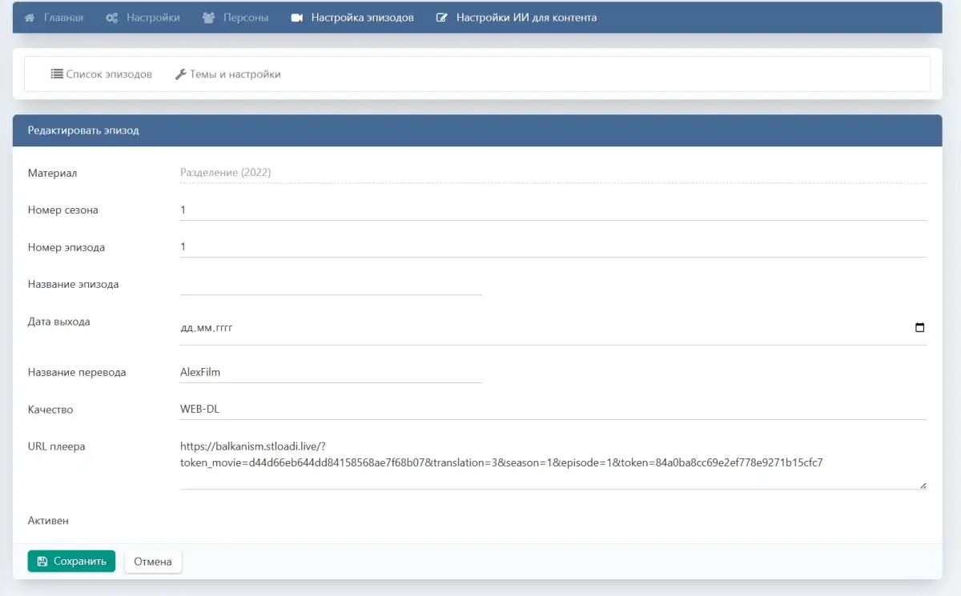The width and height of the screenshot is (961, 596).
Task: Focus the Номер сезона input field
Action: [x=553, y=210]
